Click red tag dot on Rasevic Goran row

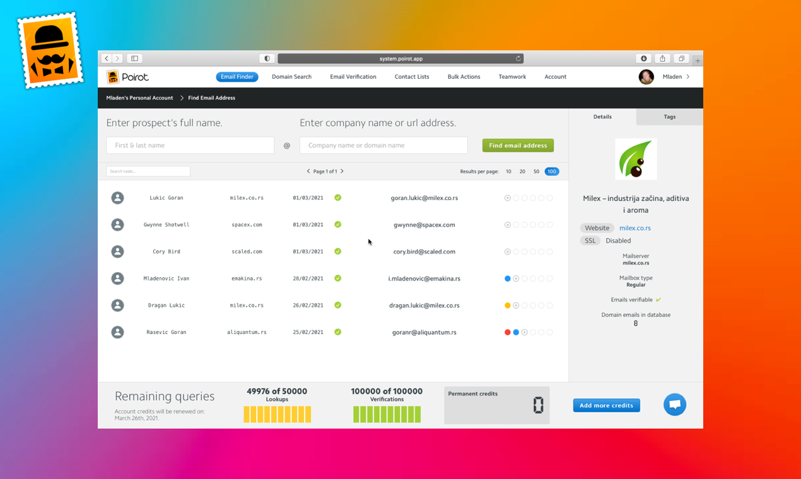click(x=508, y=332)
